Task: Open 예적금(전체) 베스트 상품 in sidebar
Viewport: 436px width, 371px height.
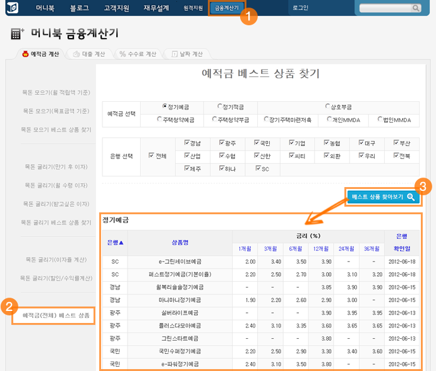Action: (x=56, y=315)
